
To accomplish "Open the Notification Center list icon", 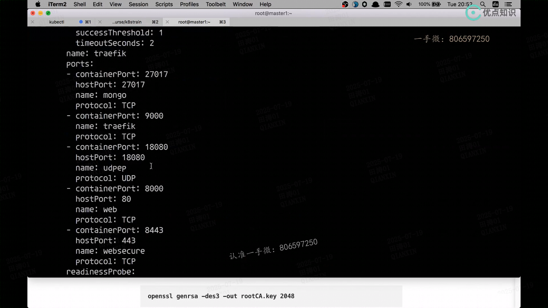I will (x=508, y=4).
